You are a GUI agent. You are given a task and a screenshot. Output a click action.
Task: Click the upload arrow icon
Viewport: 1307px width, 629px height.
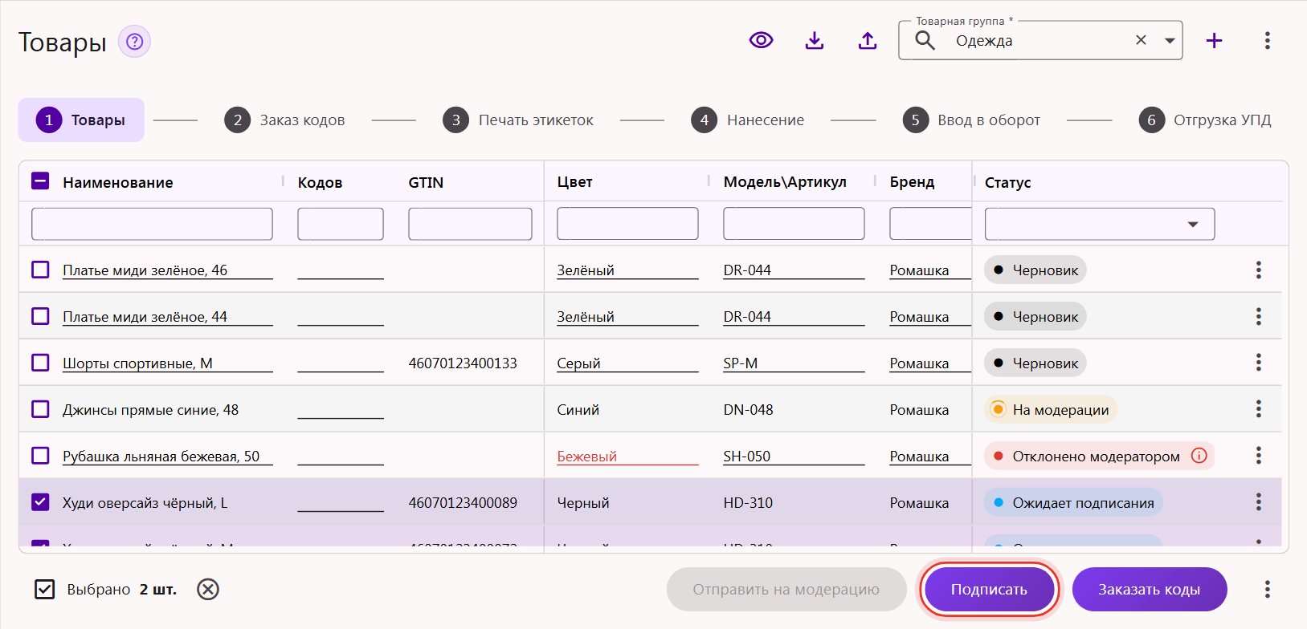coord(868,40)
